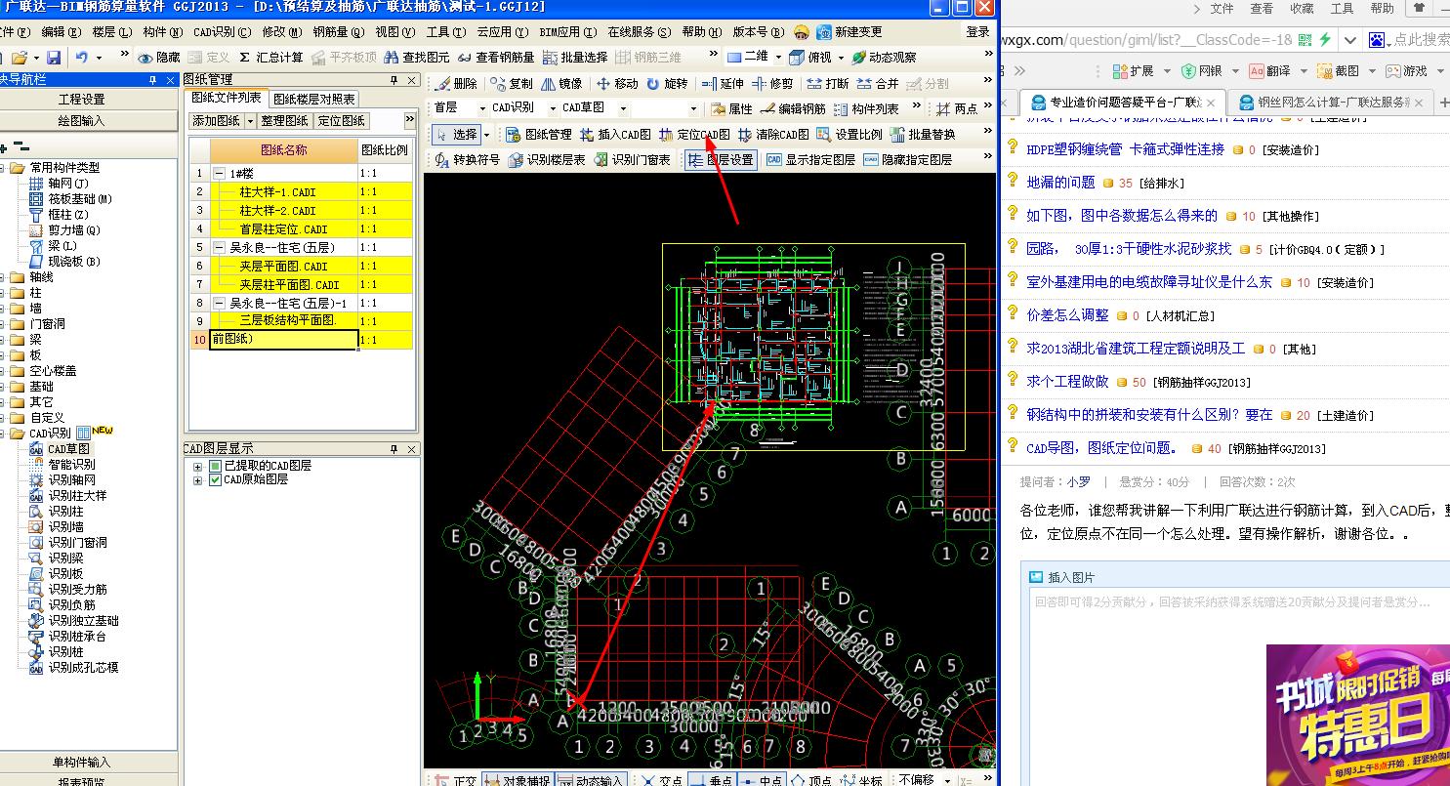Viewport: 1450px width, 786px height.
Task: Toggle the 已提取的CAD图层 checkbox
Action: 216,466
